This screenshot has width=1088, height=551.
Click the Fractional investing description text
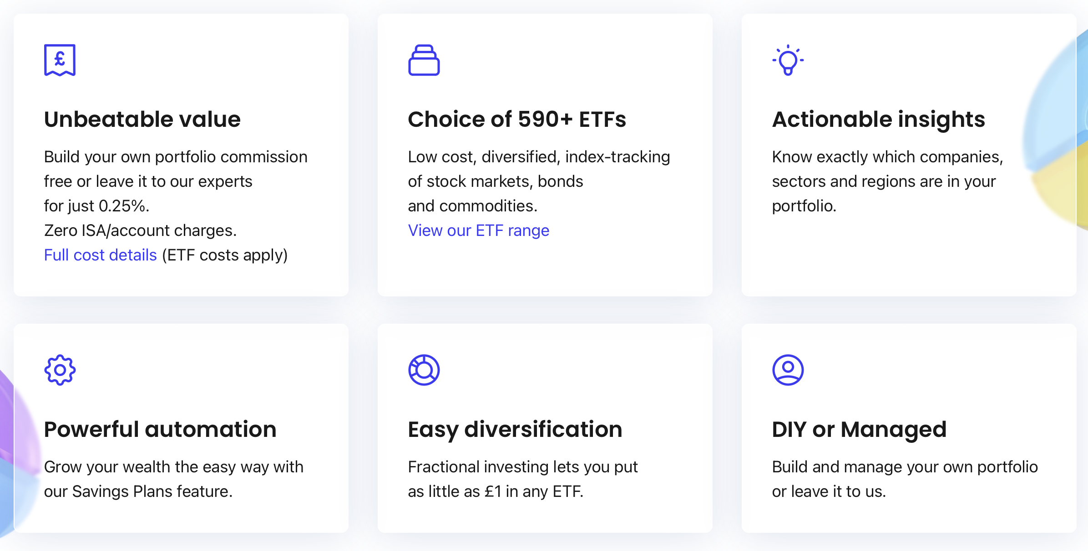coord(522,479)
